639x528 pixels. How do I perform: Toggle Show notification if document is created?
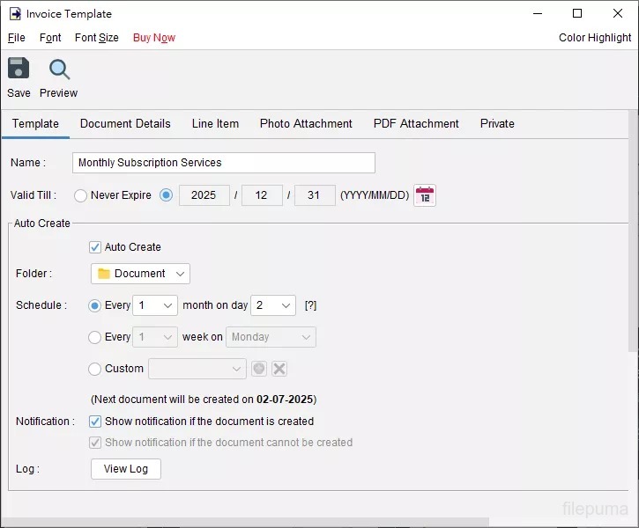95,422
